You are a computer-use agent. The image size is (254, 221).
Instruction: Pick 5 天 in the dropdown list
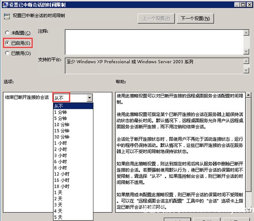tap(73, 217)
